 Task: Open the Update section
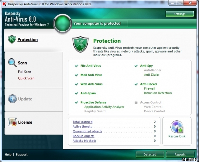[25, 99]
